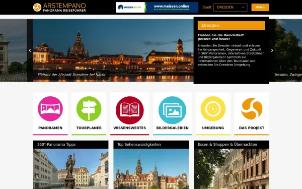The width and height of the screenshot is (302, 189).
Task: Click the PANORAMEN label
Action: point(50,128)
